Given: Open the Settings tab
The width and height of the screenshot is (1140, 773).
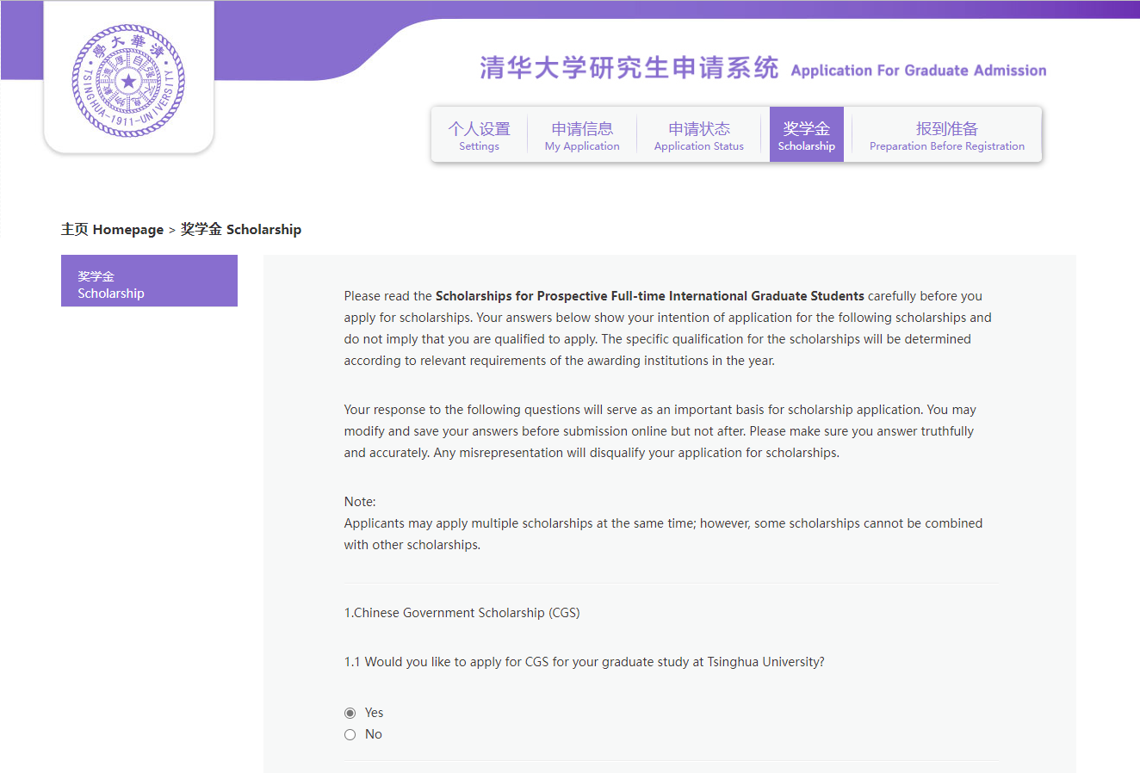Looking at the screenshot, I should pos(479,136).
